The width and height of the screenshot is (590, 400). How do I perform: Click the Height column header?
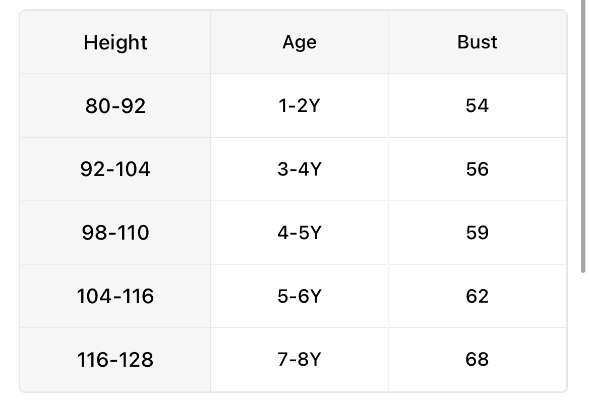[x=115, y=42]
